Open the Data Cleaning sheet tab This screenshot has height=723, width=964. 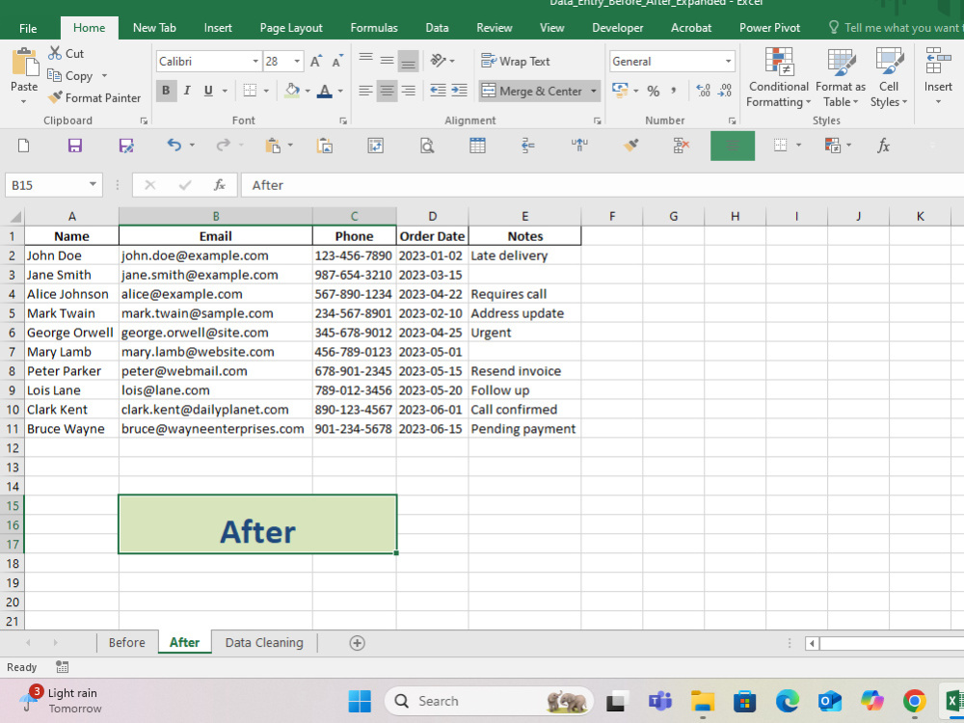point(264,642)
